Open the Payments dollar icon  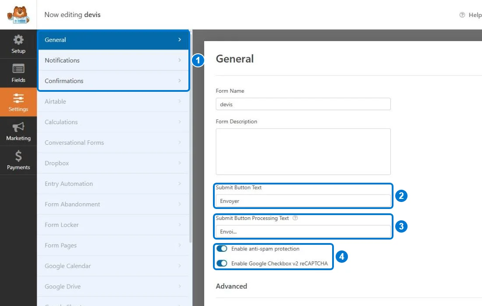18,156
